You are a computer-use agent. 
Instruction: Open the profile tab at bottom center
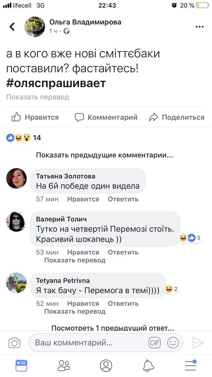tap(106, 365)
